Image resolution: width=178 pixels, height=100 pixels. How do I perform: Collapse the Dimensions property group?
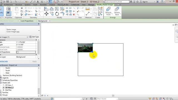tap(36, 40)
